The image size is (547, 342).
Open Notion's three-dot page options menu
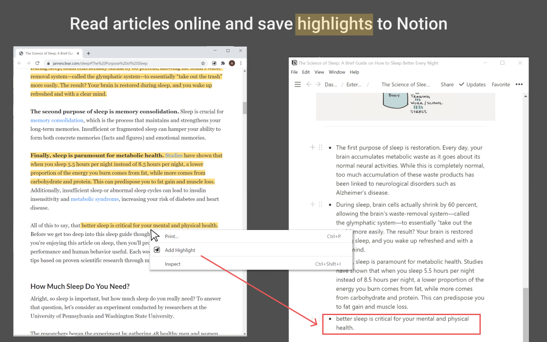[519, 84]
